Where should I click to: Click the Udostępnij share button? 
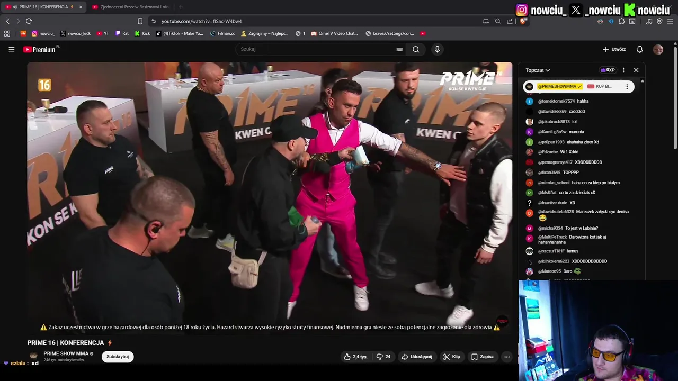pyautogui.click(x=416, y=357)
